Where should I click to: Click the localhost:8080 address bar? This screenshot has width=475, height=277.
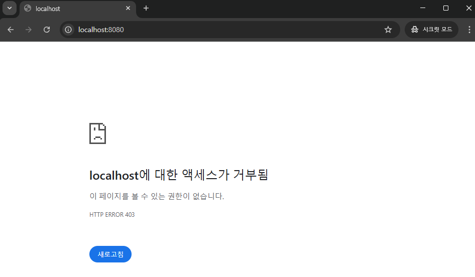click(x=229, y=30)
